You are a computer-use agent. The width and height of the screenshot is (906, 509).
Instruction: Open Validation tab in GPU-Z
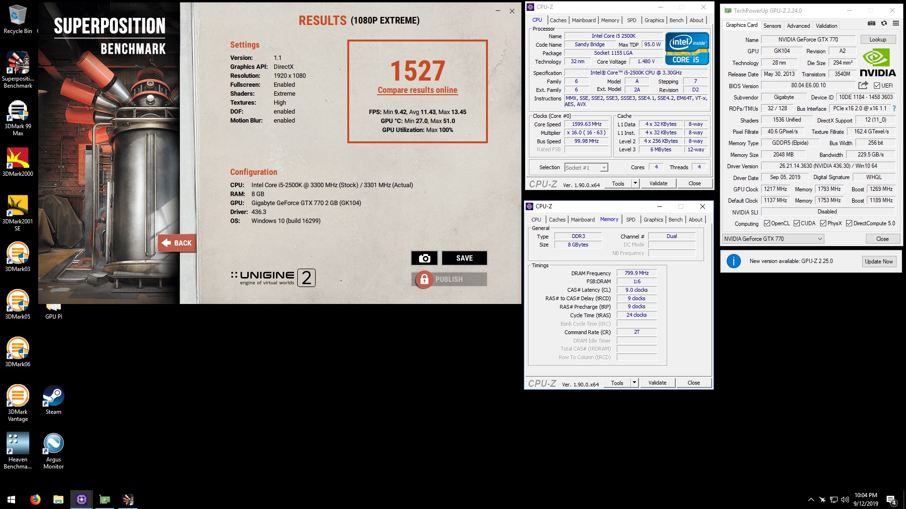point(826,26)
